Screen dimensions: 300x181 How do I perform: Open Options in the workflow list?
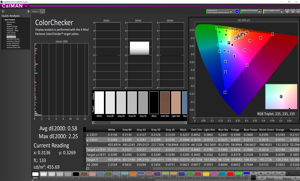tap(9, 24)
